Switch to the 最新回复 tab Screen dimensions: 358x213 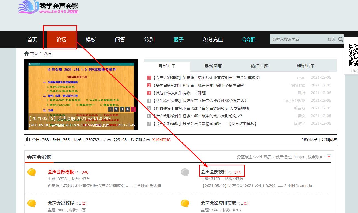click(x=213, y=66)
